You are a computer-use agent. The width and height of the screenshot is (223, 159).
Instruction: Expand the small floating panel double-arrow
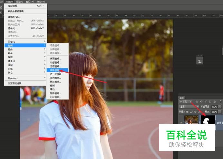(x=199, y=56)
